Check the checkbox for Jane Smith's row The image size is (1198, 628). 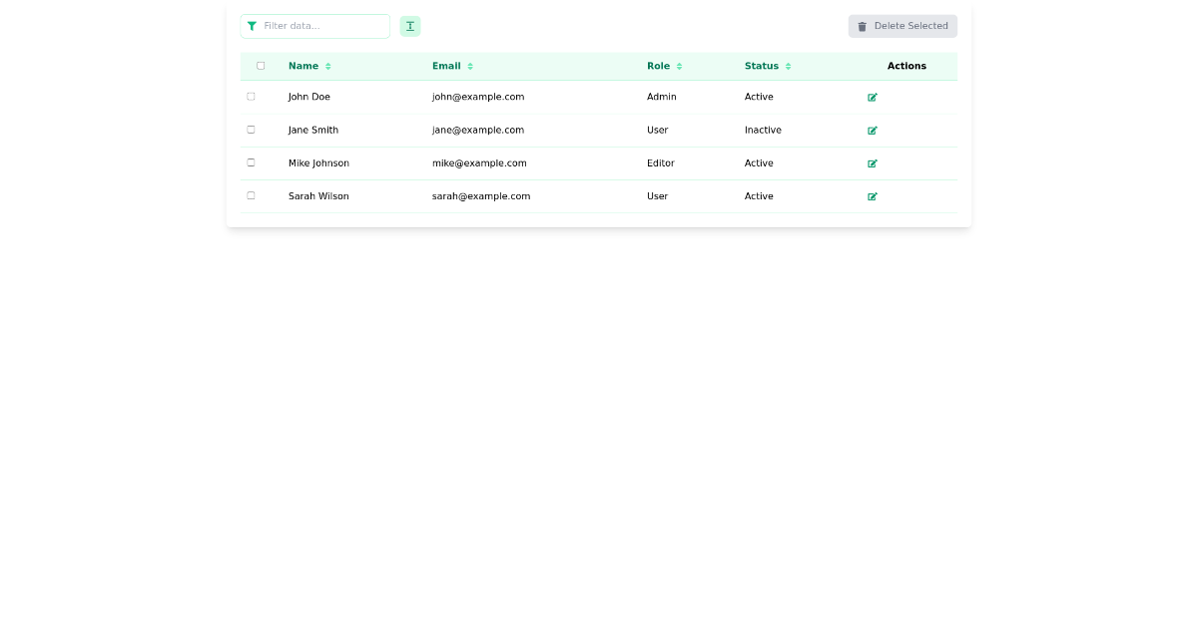[251, 129]
